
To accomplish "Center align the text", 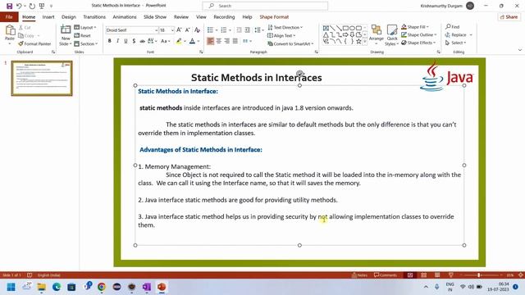I will tap(219, 41).
